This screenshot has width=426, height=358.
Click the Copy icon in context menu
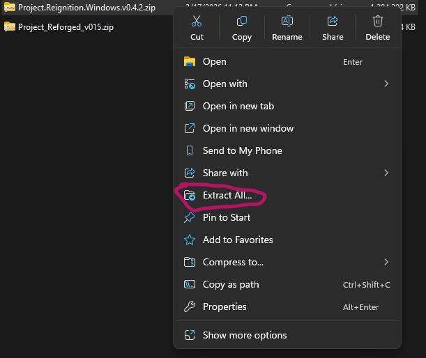(x=242, y=22)
